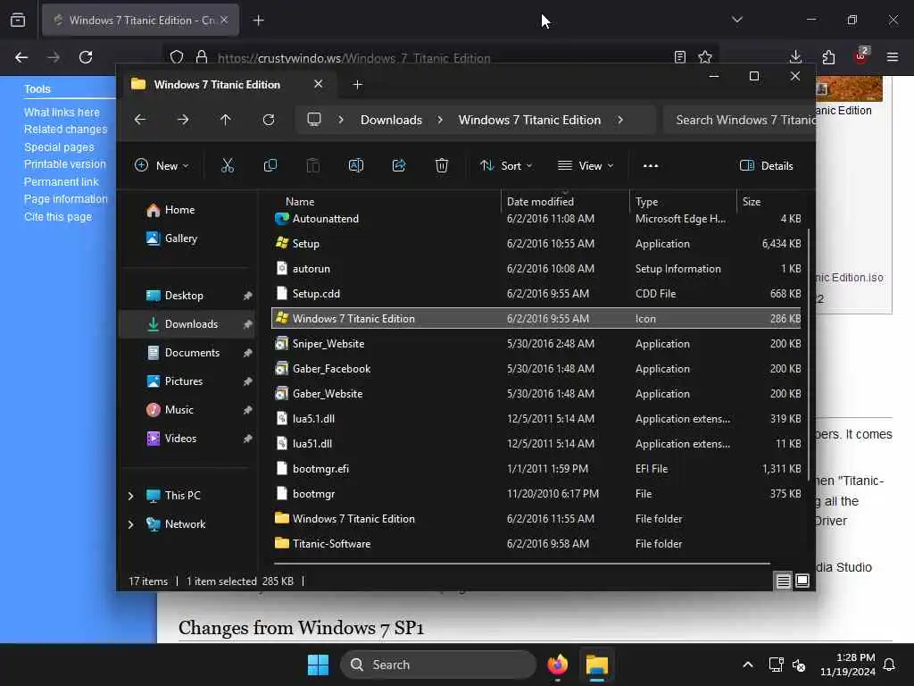
Task: Open Firefox extensions puzzle icon
Action: (x=828, y=57)
